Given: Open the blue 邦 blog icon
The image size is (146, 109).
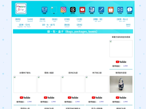Looking at the screenshot, I should coord(92,10).
